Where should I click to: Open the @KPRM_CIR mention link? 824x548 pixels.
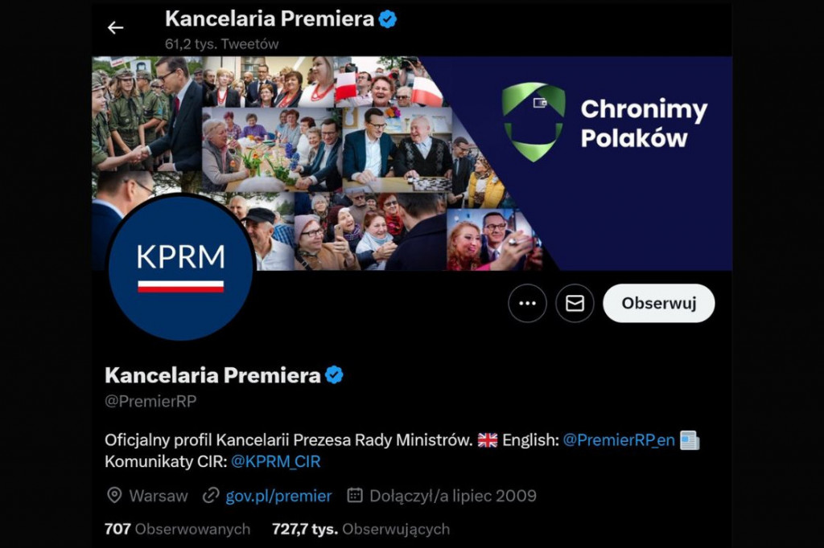[275, 461]
